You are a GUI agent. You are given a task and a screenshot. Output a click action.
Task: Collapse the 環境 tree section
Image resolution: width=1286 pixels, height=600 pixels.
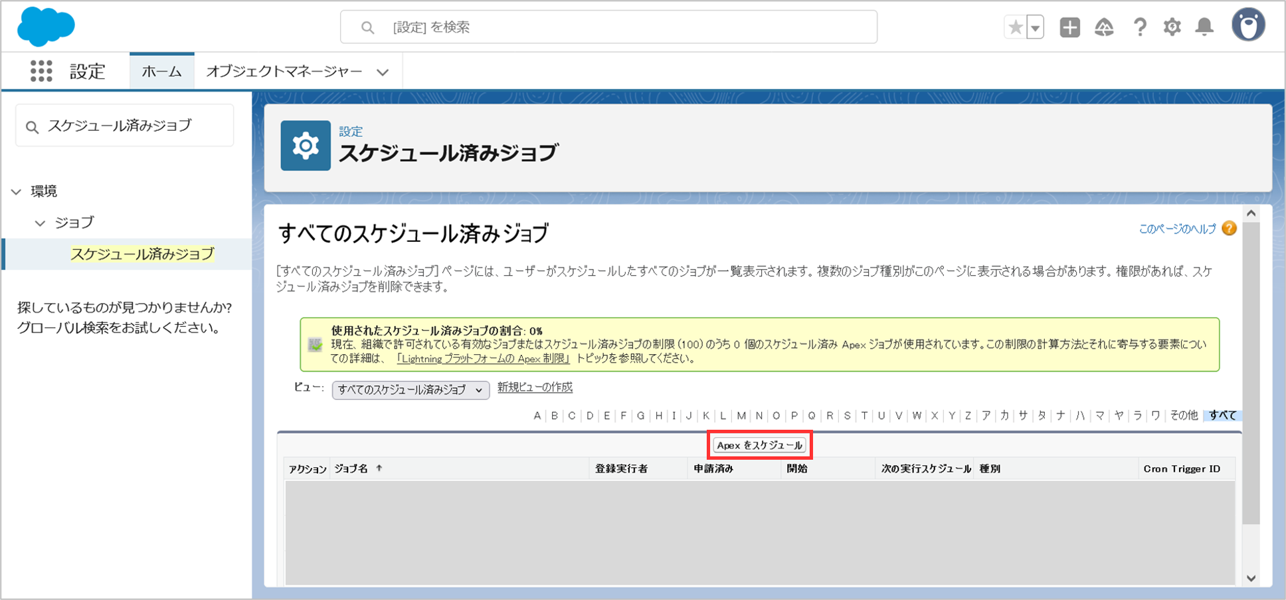[17, 192]
